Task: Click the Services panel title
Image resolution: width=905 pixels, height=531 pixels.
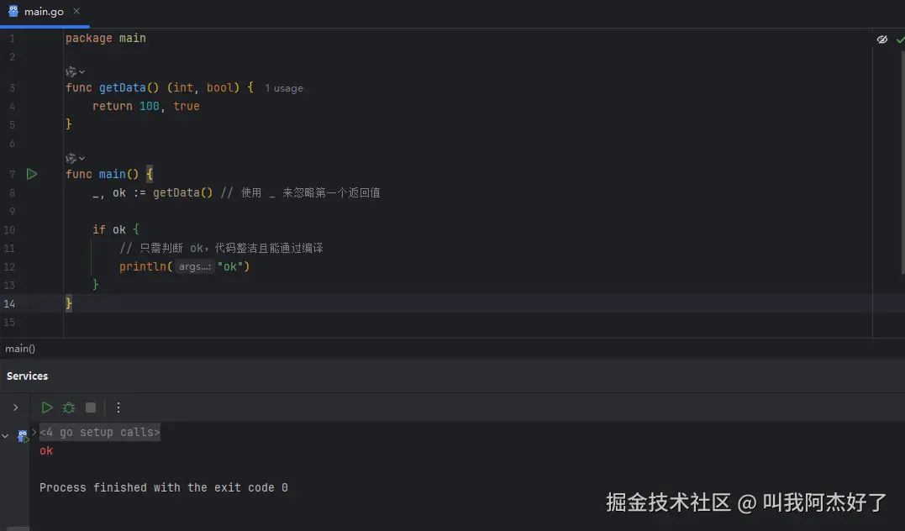Action: coord(28,376)
